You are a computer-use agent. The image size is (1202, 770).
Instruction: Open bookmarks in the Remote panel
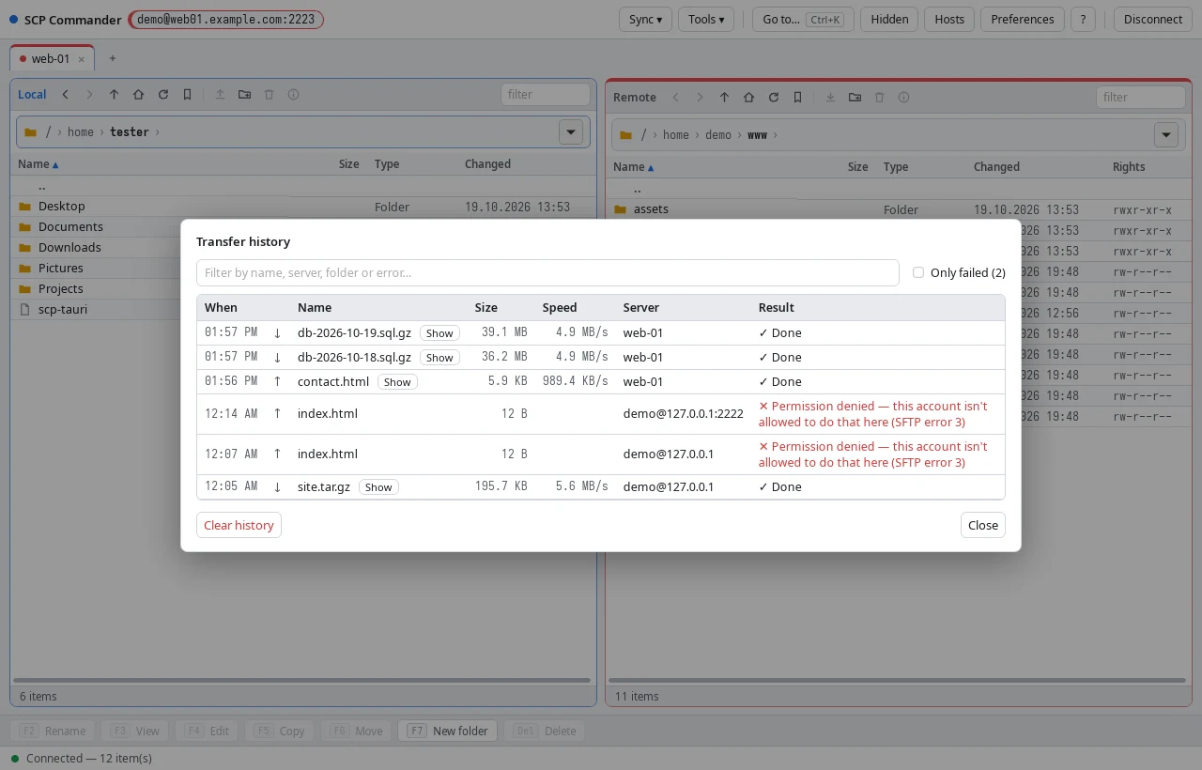point(797,98)
